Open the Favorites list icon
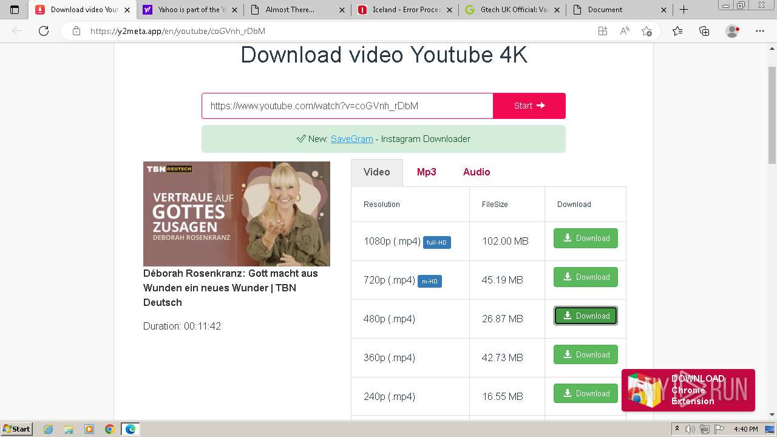This screenshot has width=777, height=437. [677, 31]
